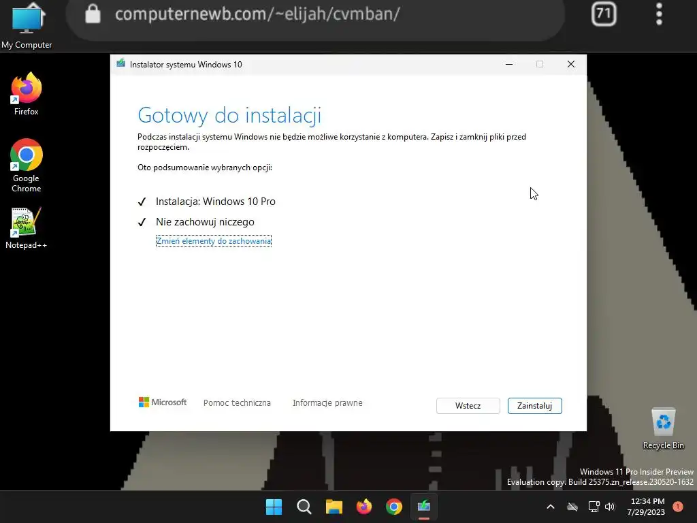Click the Wstecz button
This screenshot has width=697, height=523.
click(468, 406)
